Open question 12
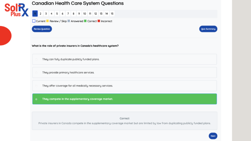The height and width of the screenshot is (141, 251). point(95,14)
